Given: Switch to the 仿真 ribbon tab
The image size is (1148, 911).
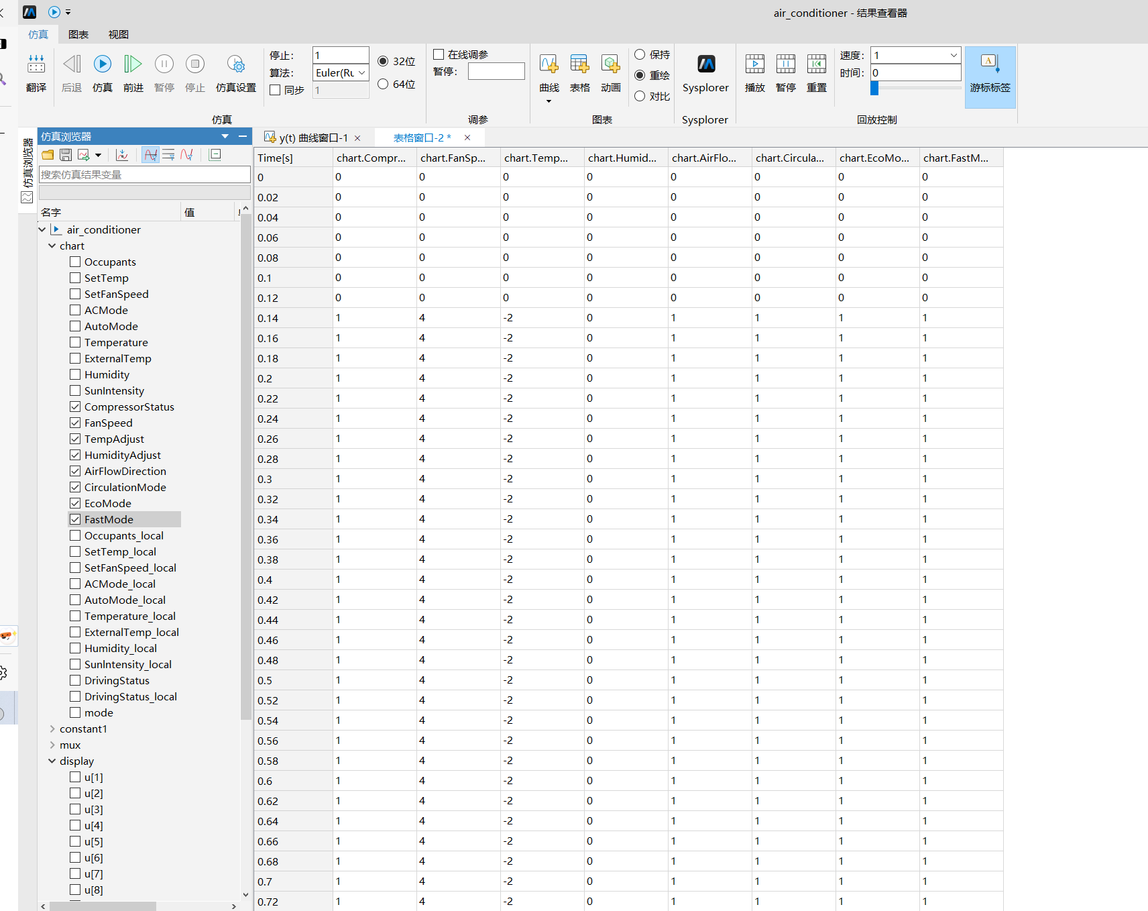Looking at the screenshot, I should tap(38, 34).
